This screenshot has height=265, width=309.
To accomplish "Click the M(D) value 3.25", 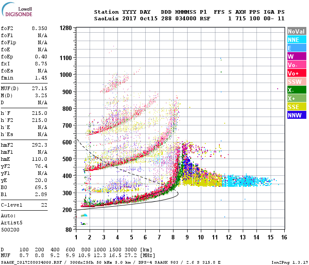I will 41,95.
